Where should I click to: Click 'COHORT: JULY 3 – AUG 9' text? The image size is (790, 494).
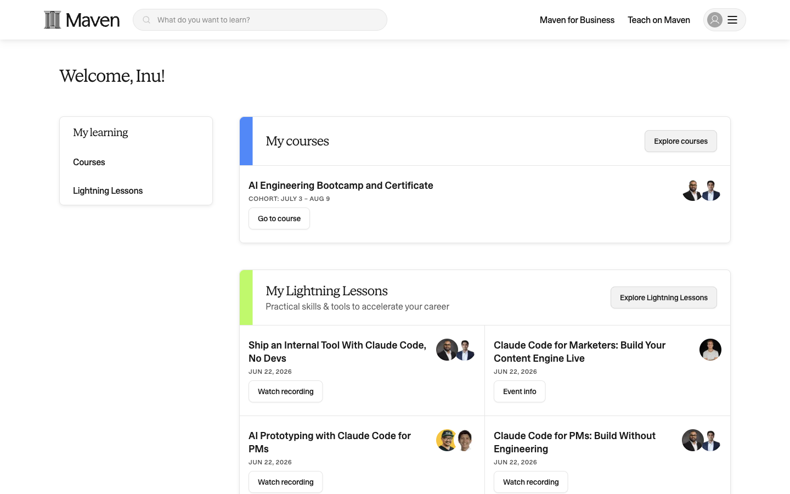pyautogui.click(x=289, y=199)
